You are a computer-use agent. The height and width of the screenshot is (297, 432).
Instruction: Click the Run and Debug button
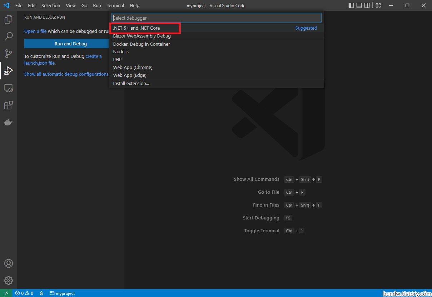[x=67, y=44]
